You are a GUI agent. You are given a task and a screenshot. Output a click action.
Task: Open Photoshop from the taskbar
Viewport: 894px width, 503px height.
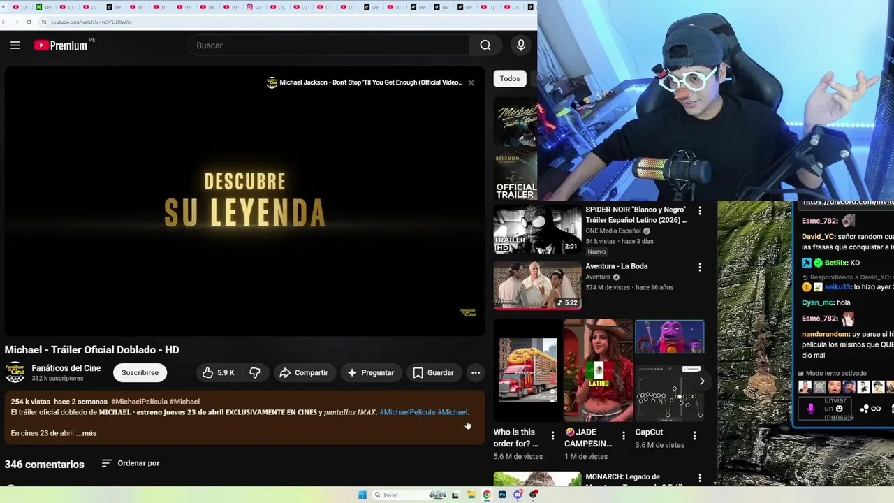point(502,495)
